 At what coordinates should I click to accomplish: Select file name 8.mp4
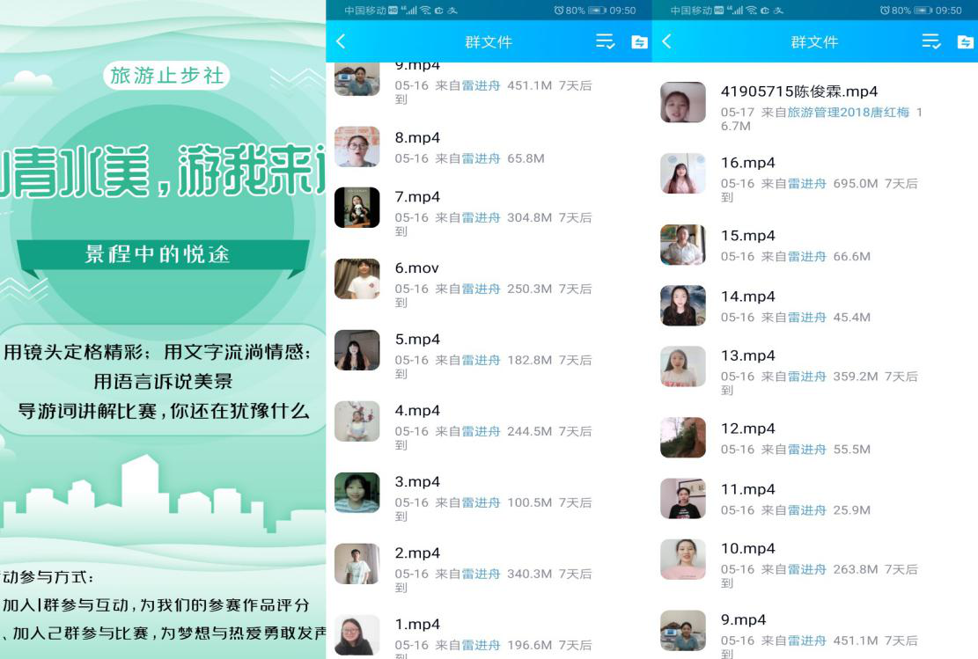[417, 138]
